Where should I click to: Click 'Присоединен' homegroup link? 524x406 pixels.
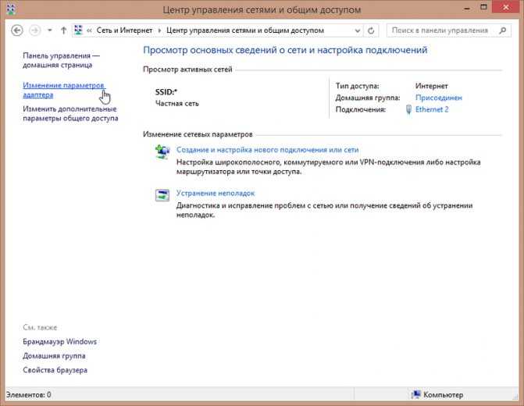pos(438,98)
